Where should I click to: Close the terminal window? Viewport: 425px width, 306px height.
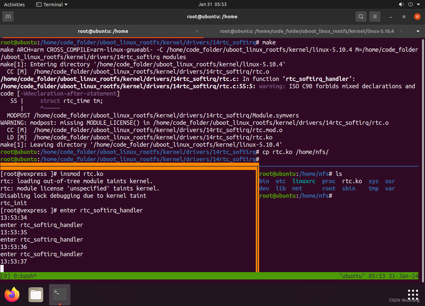pos(417,17)
